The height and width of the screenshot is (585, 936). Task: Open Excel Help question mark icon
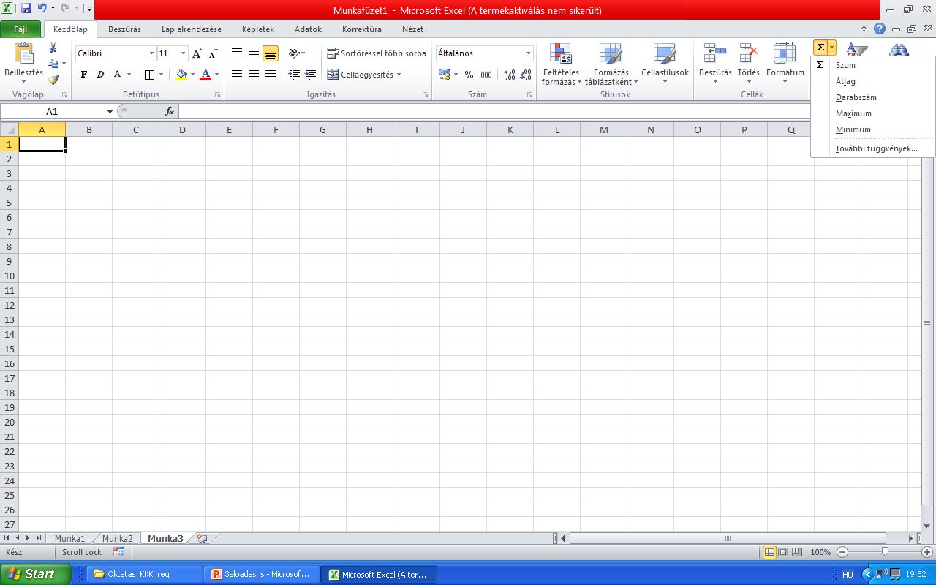pos(880,29)
